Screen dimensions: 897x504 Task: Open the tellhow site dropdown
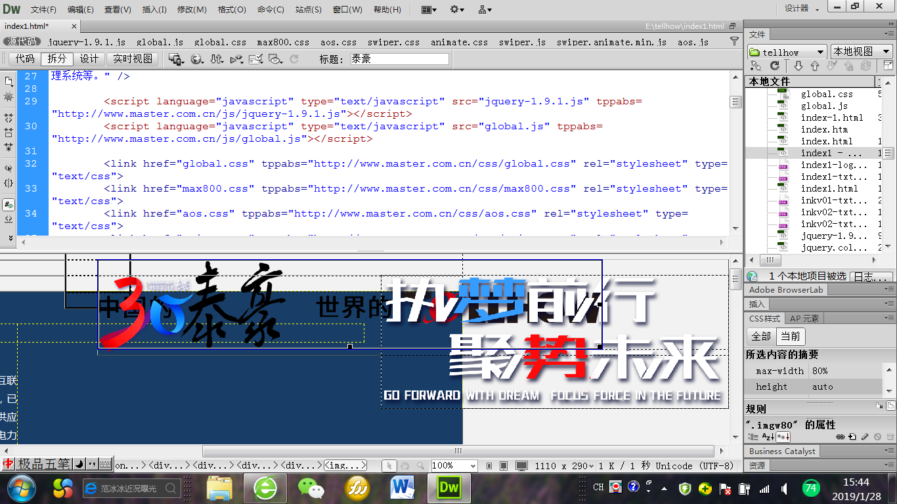(x=787, y=52)
